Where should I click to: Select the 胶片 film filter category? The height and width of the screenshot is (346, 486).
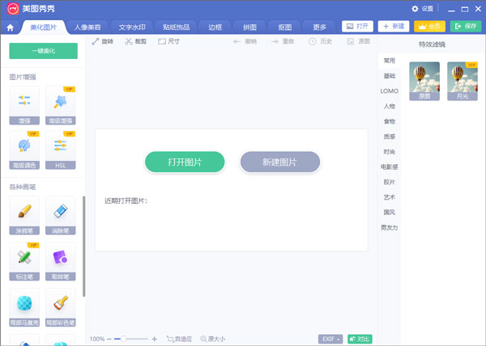[390, 182]
